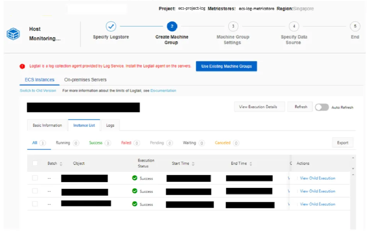The width and height of the screenshot is (367, 233).
Task: Open the Switch to Old Version link
Action: (38, 91)
